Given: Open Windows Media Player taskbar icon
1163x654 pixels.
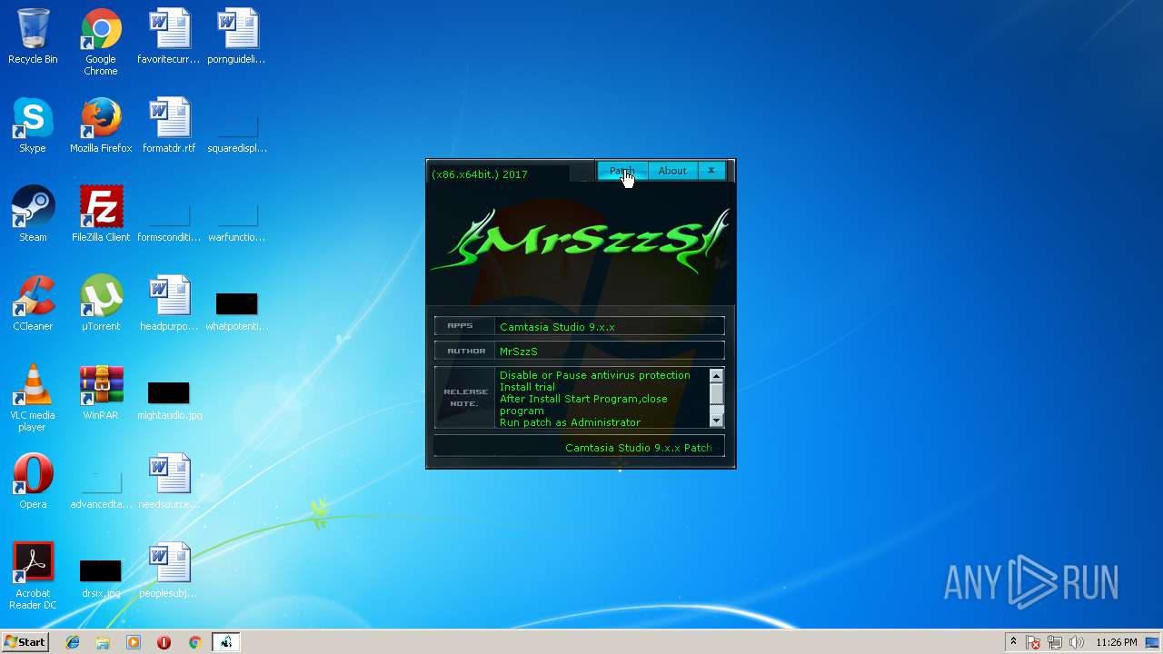Looking at the screenshot, I should click(x=134, y=642).
